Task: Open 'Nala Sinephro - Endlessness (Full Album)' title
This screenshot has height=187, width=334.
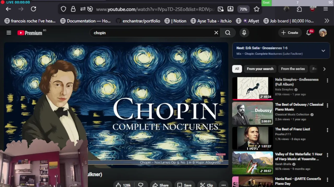Action: tap(297, 82)
